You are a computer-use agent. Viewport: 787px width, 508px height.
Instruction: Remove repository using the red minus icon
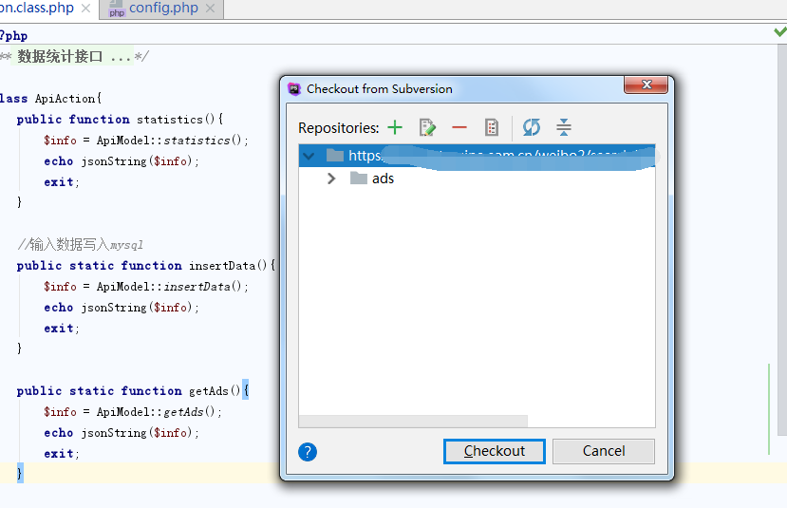coord(459,127)
